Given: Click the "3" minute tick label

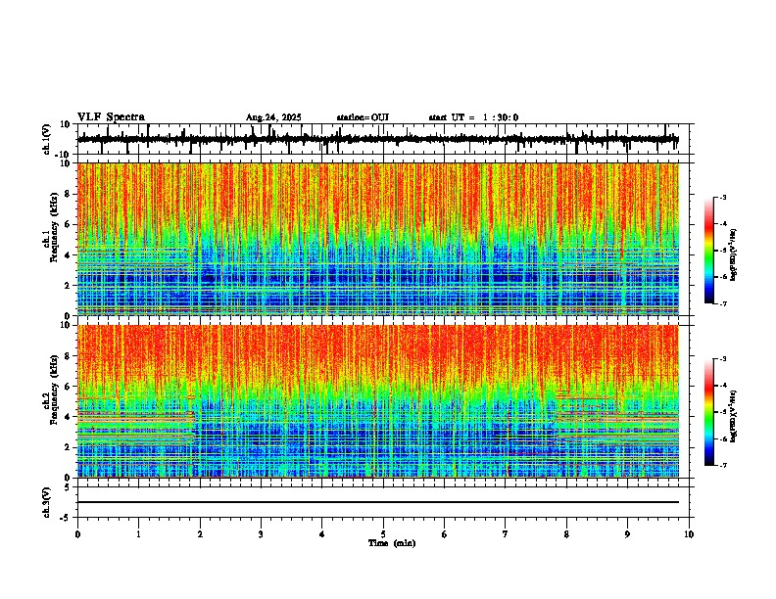Looking at the screenshot, I should coord(261,534).
